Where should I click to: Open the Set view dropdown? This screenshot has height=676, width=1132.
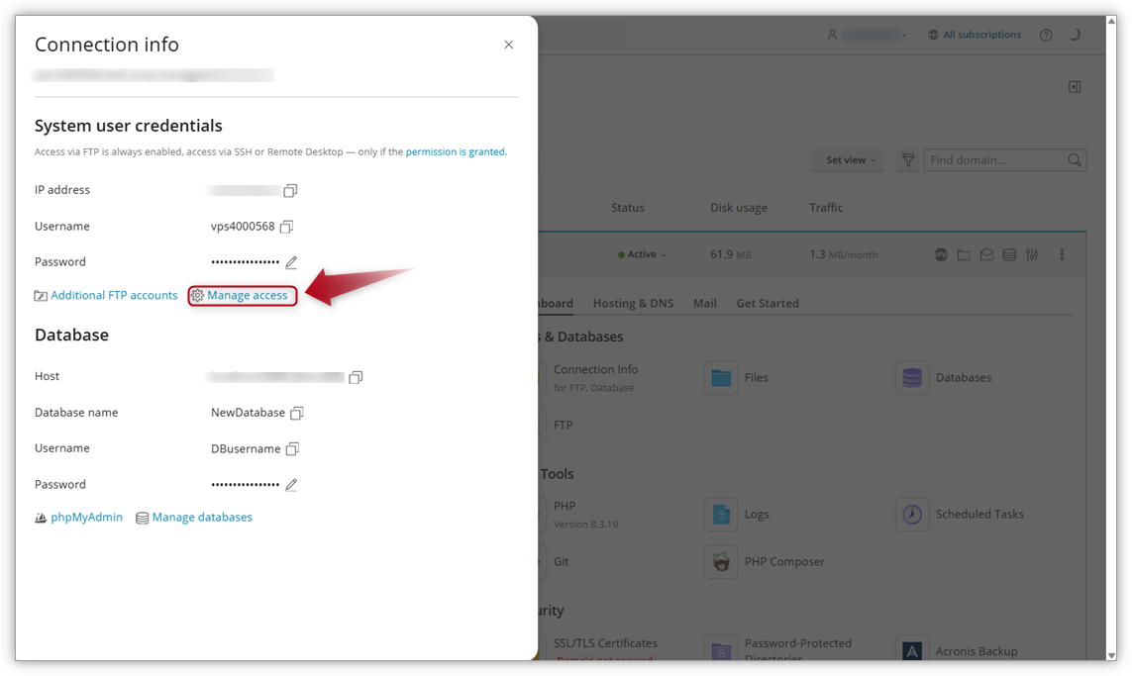pos(847,159)
